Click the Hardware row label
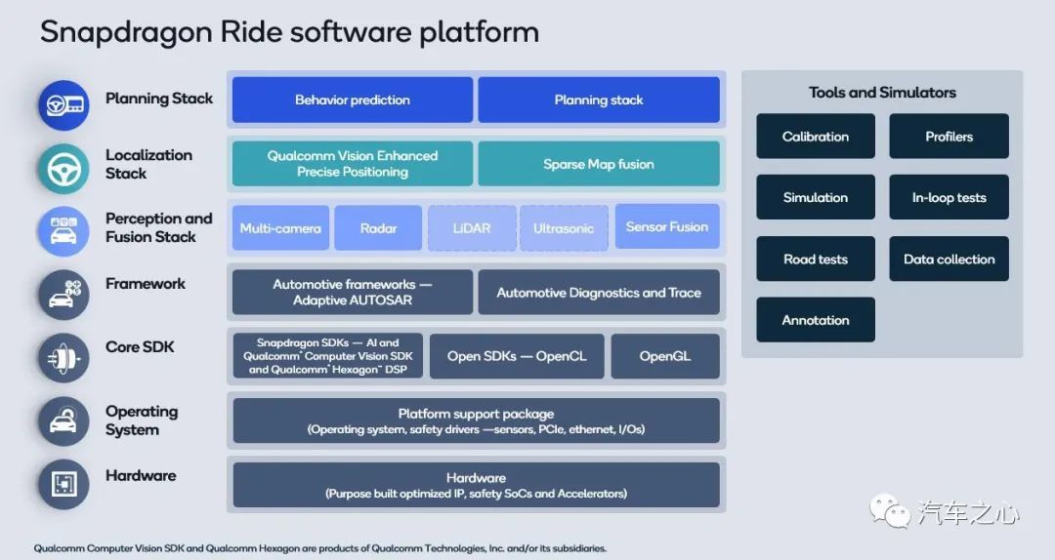Screen dimensions: 1055x560 [x=141, y=475]
